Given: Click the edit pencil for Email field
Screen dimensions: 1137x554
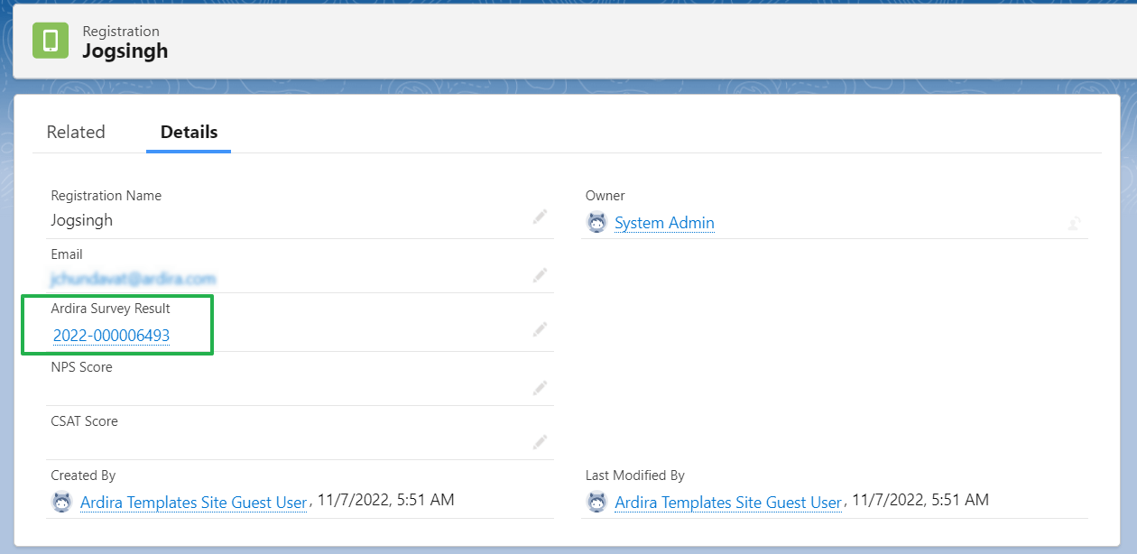Looking at the screenshot, I should click(x=540, y=275).
